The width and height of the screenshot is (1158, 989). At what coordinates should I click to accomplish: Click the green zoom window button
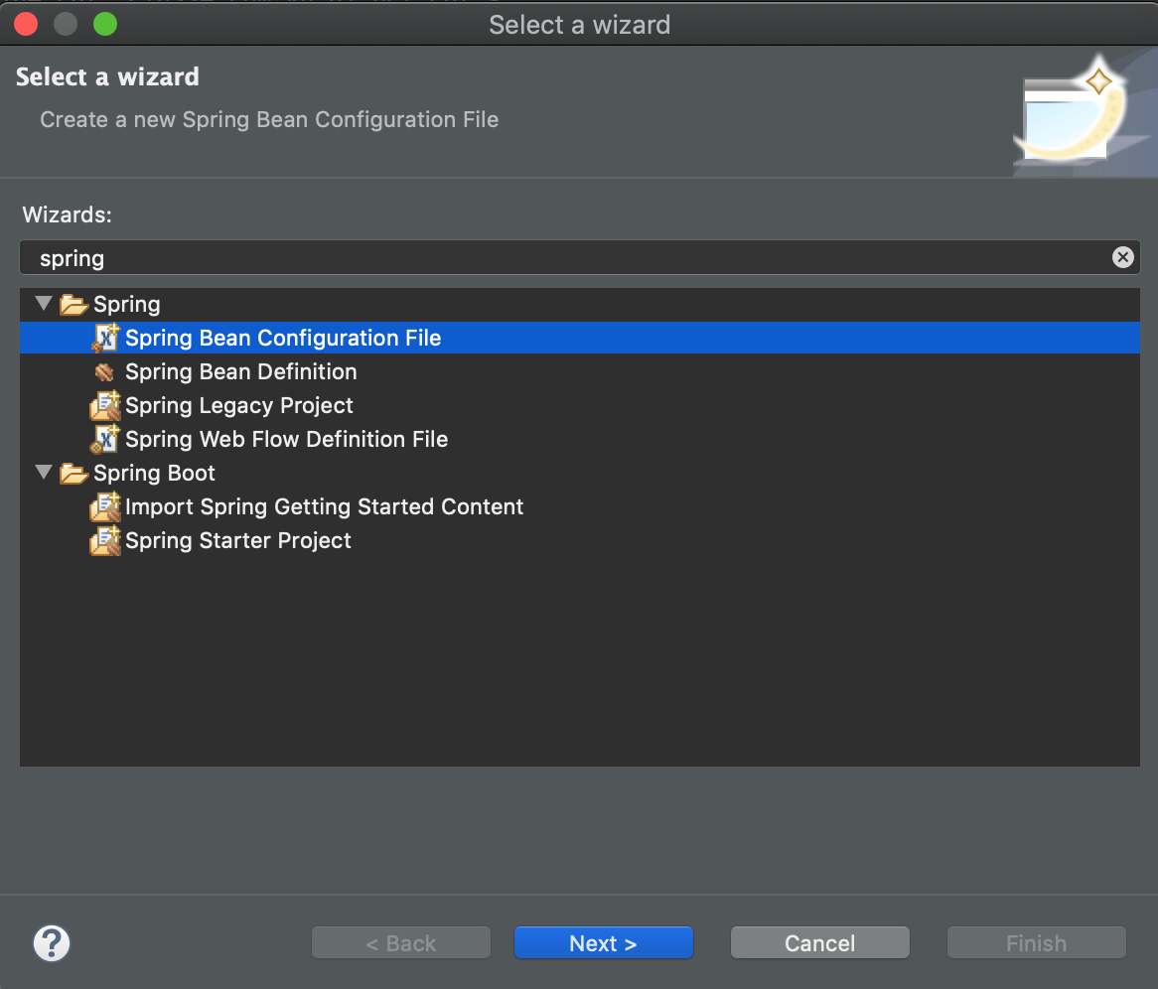(x=105, y=24)
